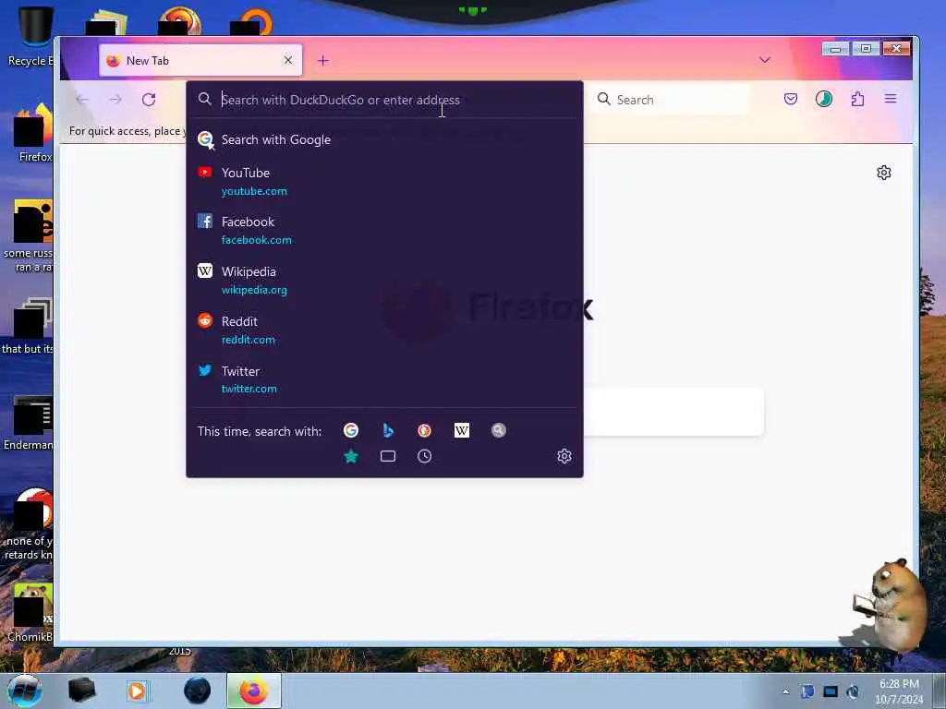Open the Firefox account avatar icon
The image size is (946, 709).
click(823, 99)
